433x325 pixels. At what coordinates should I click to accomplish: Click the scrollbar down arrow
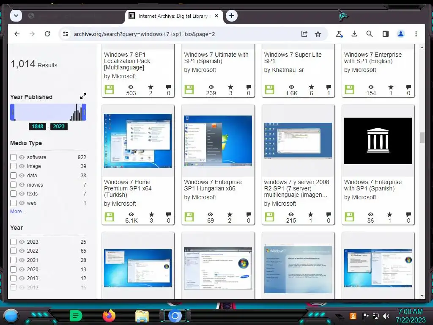point(422,296)
